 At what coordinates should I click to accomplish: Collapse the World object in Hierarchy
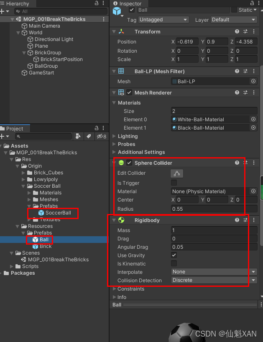click(18, 33)
